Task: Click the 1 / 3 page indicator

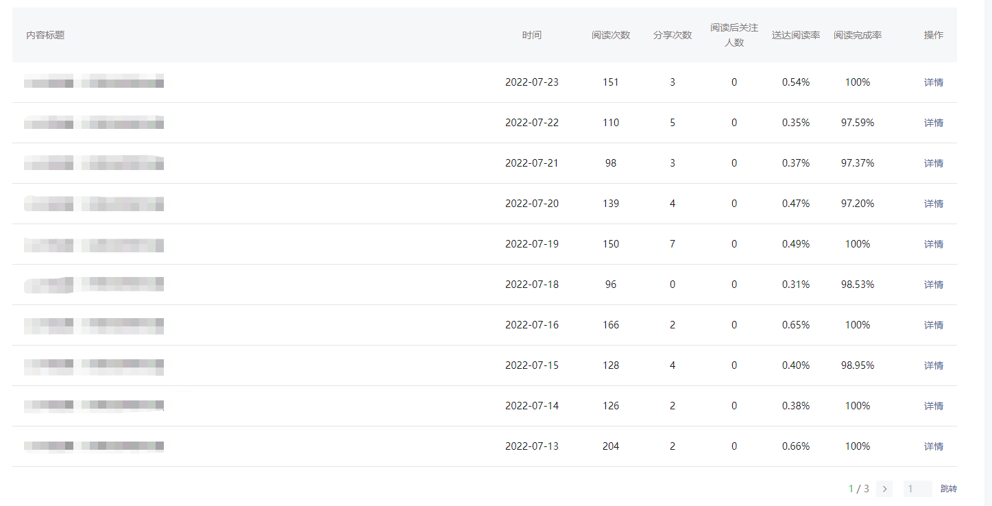Action: tap(859, 489)
